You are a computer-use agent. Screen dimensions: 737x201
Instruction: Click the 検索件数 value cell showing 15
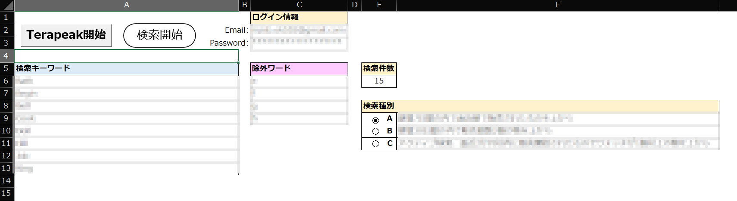379,81
